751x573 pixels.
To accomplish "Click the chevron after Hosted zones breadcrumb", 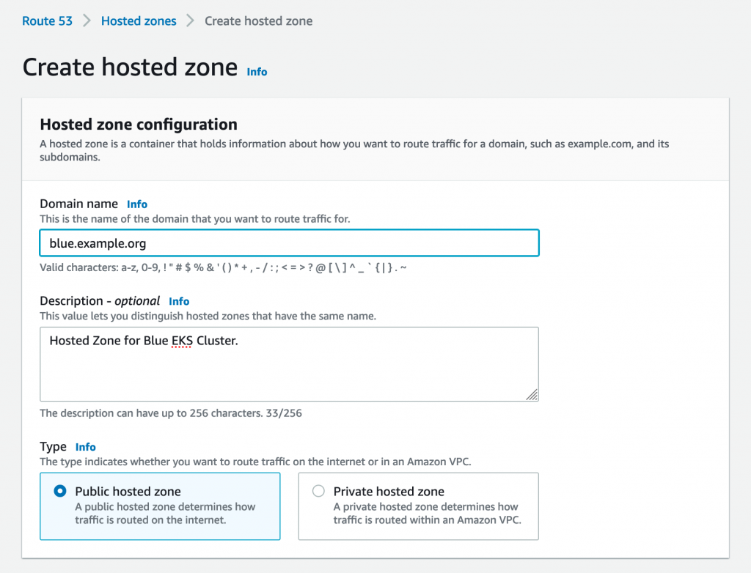I will tap(190, 21).
